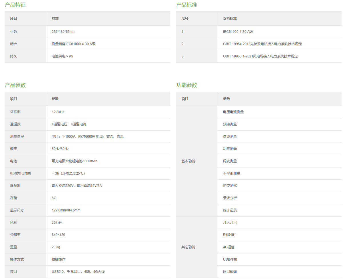
Task: Select the 测量量程 row label
Action: [17, 137]
